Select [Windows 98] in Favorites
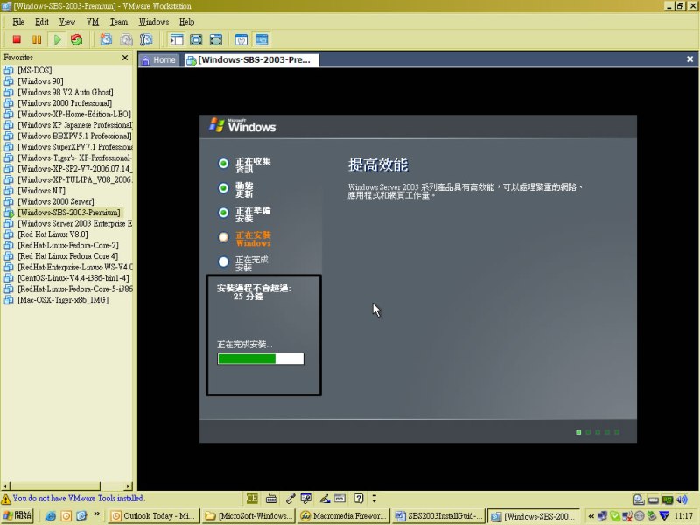The image size is (700, 525). pyautogui.click(x=40, y=81)
